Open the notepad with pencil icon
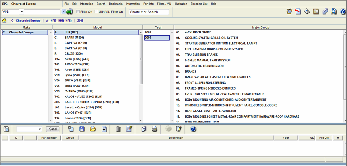This screenshot has height=166, width=347. coord(179,129)
